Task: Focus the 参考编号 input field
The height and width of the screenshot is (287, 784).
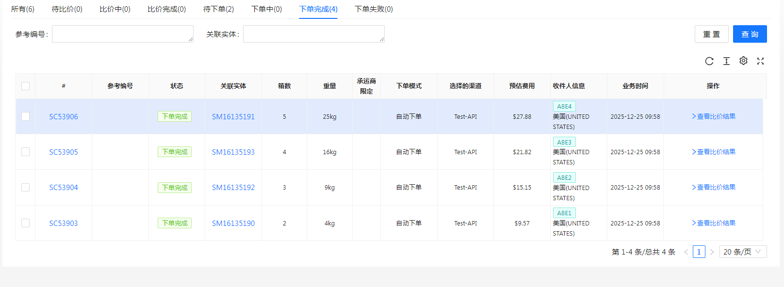Action: click(x=122, y=34)
